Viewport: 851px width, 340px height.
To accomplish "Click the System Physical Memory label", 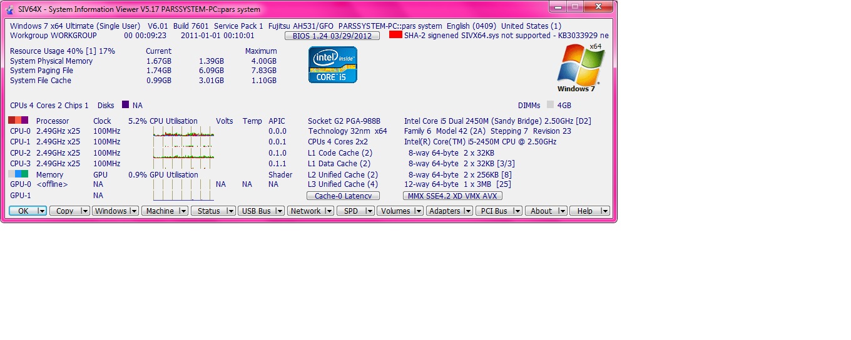I will [x=51, y=61].
